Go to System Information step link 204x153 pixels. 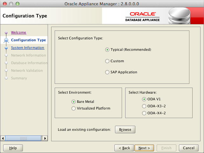click(28, 48)
